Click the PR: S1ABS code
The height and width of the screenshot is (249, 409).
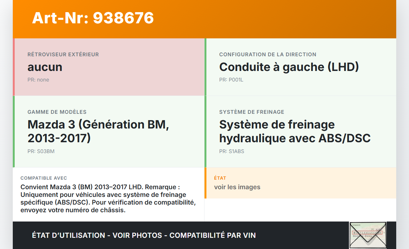click(x=232, y=152)
